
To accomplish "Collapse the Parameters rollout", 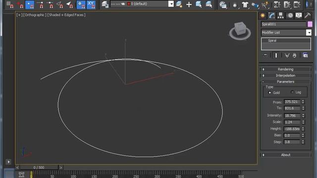I will [285, 82].
